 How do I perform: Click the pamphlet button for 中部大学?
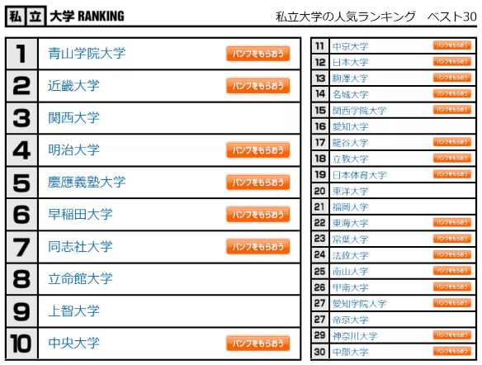point(452,351)
